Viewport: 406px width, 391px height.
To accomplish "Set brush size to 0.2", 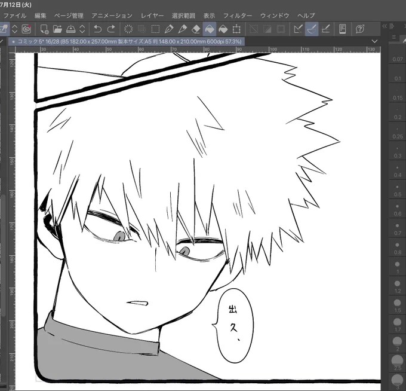I will pyautogui.click(x=398, y=112).
